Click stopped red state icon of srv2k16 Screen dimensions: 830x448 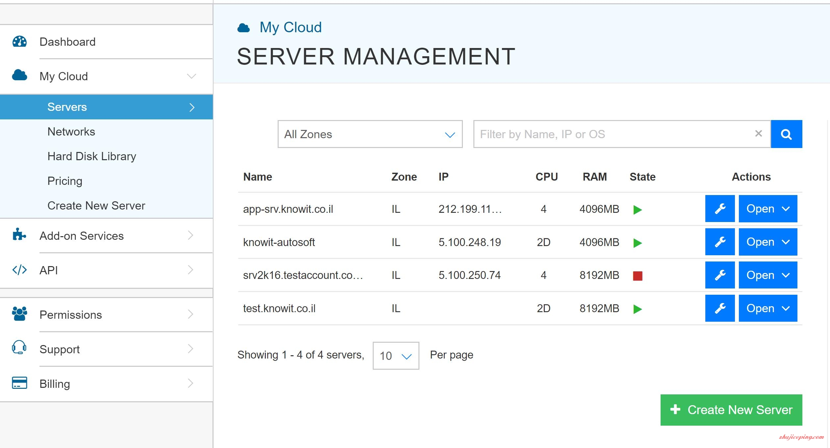pyautogui.click(x=638, y=276)
